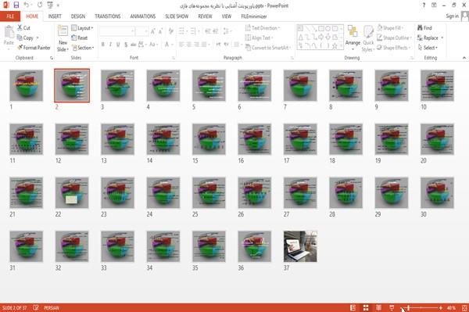Viewport: 469px width, 312px height.
Task: Select slide 1 thumbnail
Action: [x=27, y=85]
